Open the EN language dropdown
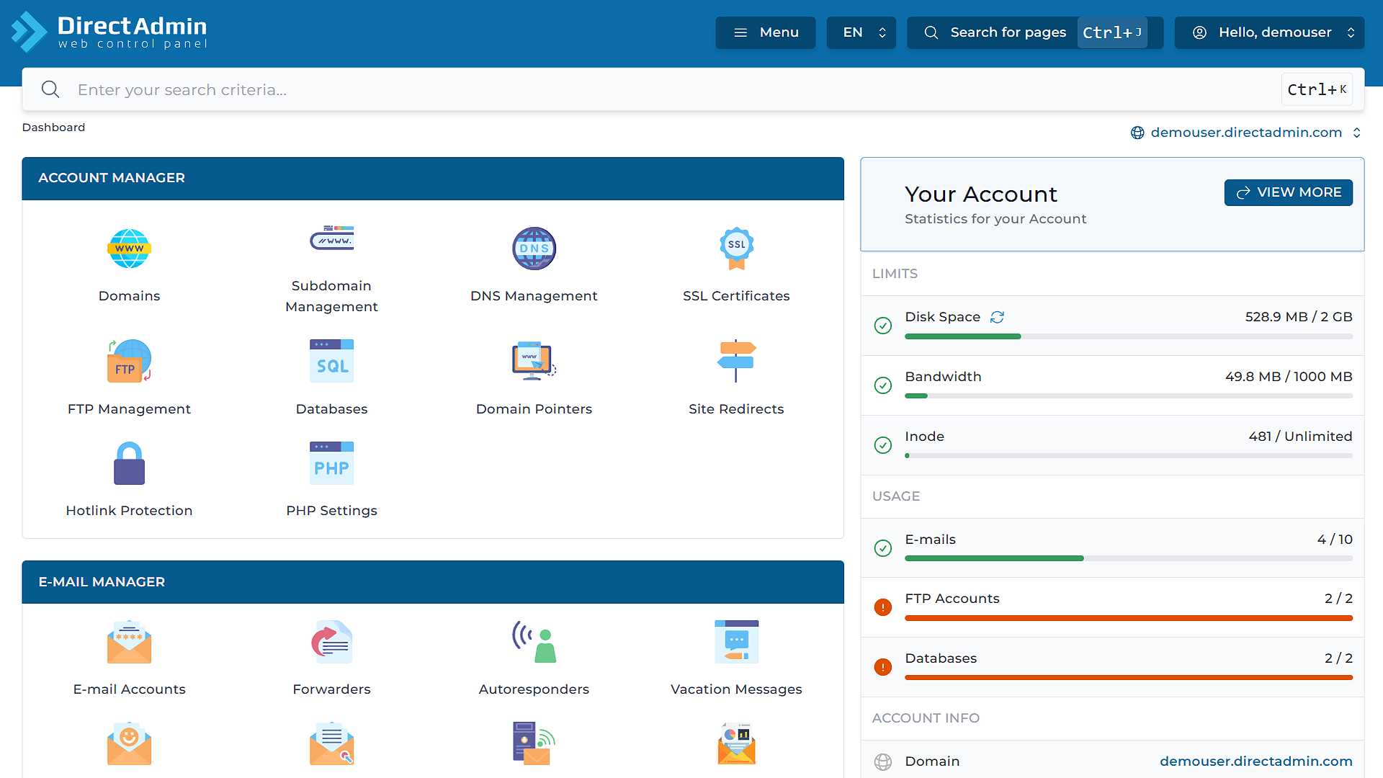 coord(861,32)
